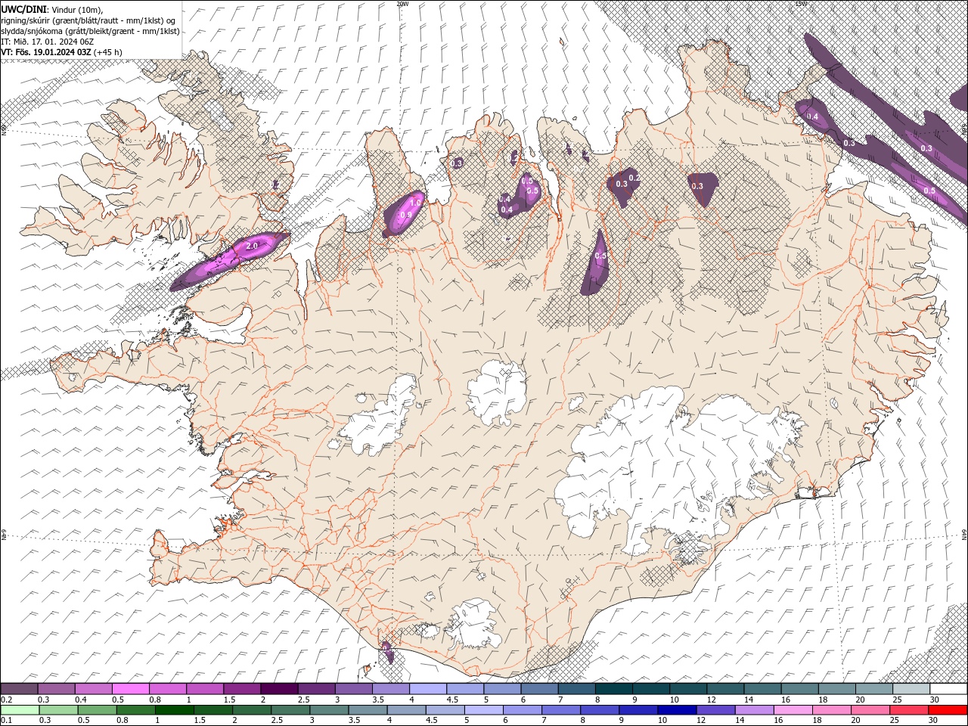
Task: Click the '0.9' precipitation label on the map
Action: 405,215
